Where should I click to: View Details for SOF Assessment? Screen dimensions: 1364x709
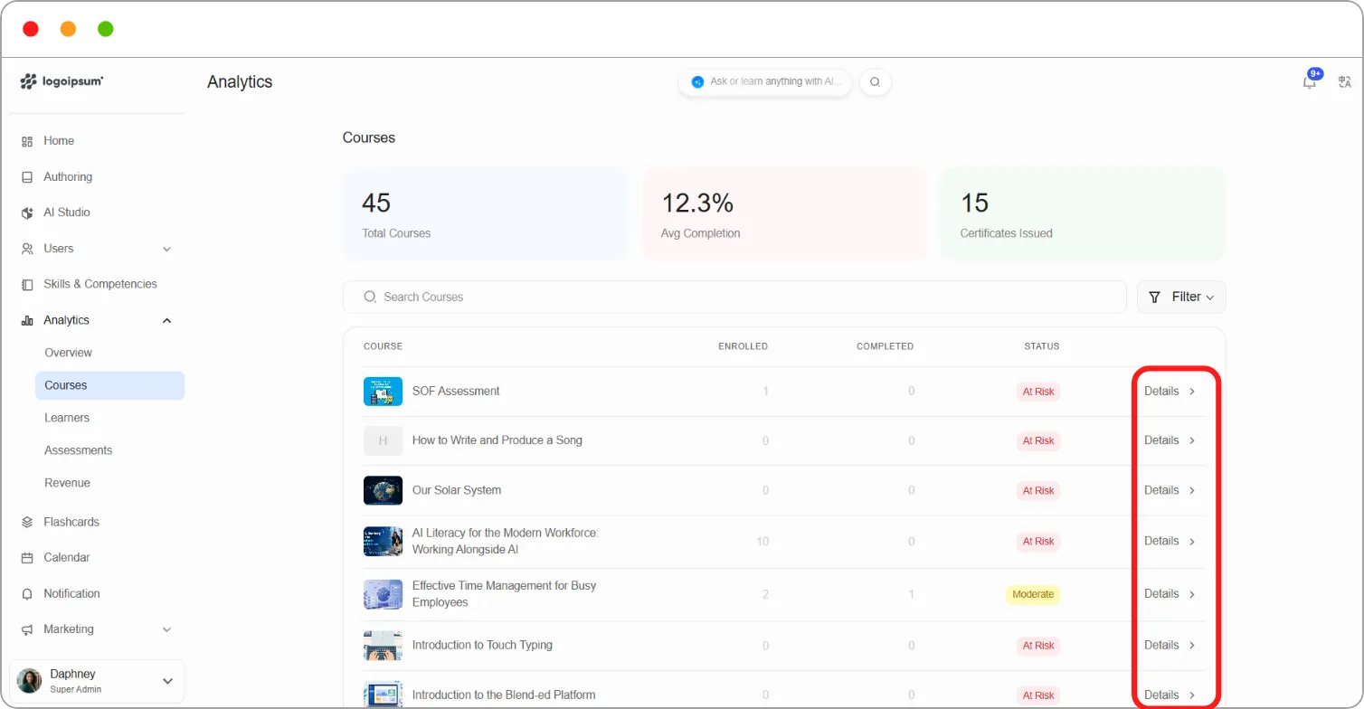[1170, 392]
